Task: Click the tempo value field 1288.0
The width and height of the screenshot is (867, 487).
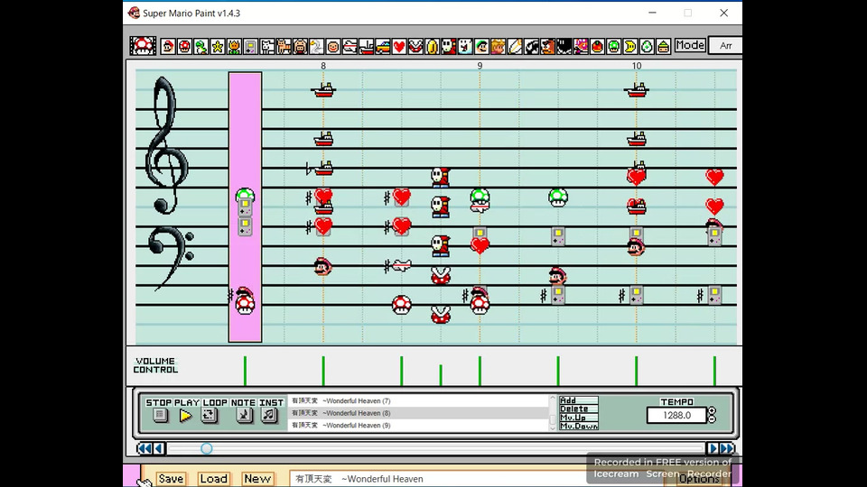Action: (x=676, y=415)
